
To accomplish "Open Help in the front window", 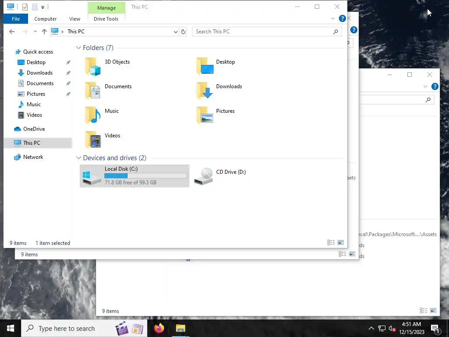I will (x=342, y=18).
